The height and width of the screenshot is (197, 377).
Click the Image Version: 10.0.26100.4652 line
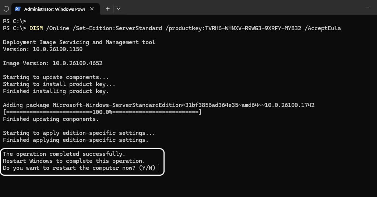point(53,63)
